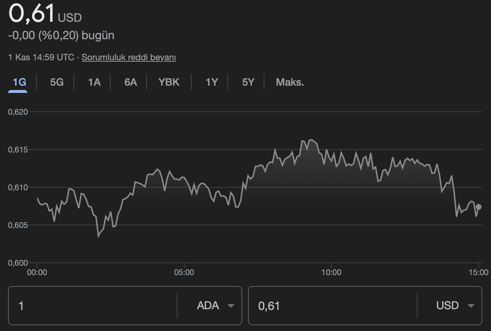The width and height of the screenshot is (491, 331).
Task: Open the Sorumluluk reddi beyanı link
Action: pos(129,57)
